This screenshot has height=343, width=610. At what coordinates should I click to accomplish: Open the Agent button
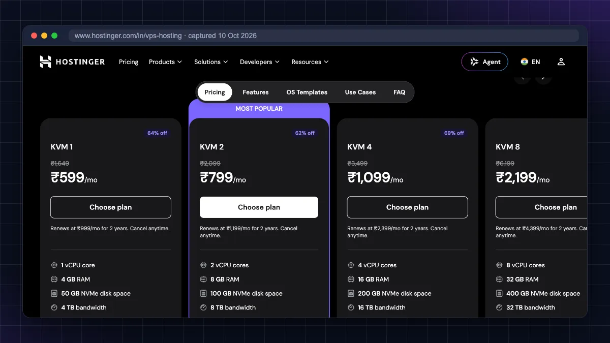coord(485,62)
